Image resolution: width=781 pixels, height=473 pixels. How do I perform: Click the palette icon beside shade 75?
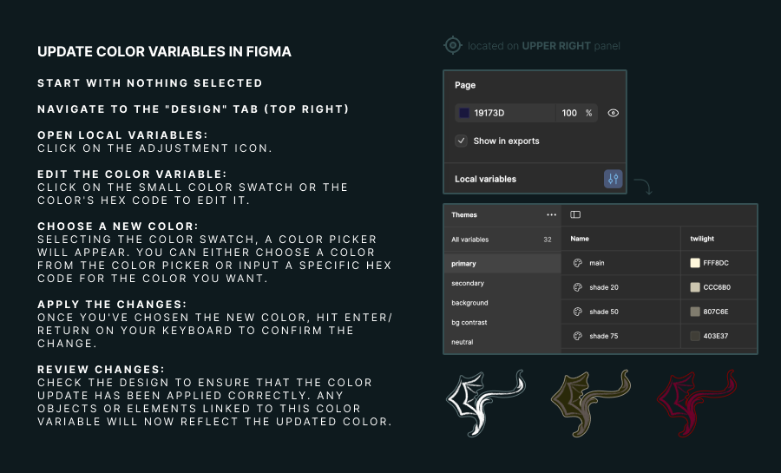(x=577, y=336)
